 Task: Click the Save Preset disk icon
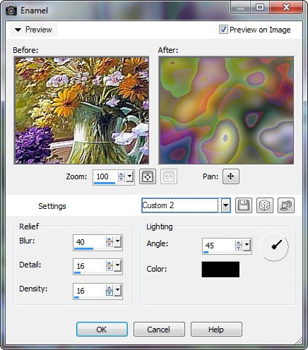pyautogui.click(x=244, y=205)
